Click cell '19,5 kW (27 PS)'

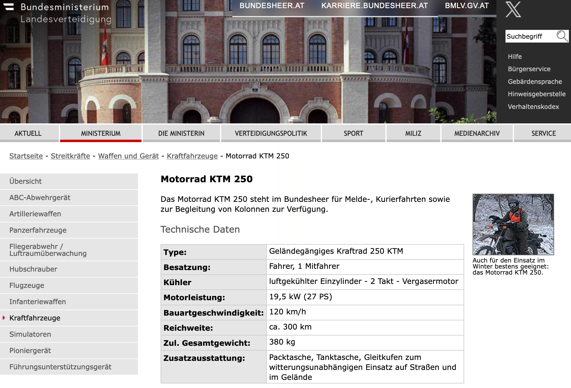click(x=365, y=297)
